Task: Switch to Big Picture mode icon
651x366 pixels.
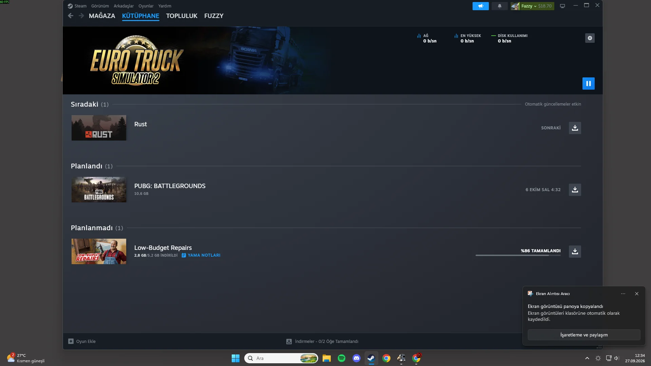Action: [562, 6]
